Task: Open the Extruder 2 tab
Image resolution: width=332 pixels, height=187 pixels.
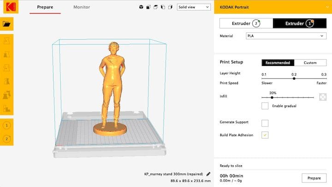Action: (246, 23)
